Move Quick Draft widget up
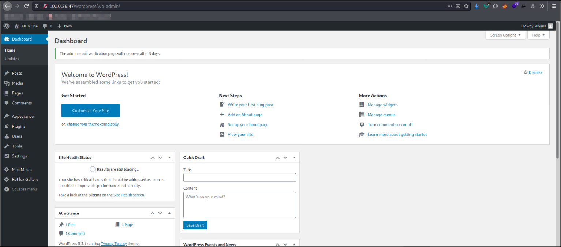 click(x=277, y=158)
